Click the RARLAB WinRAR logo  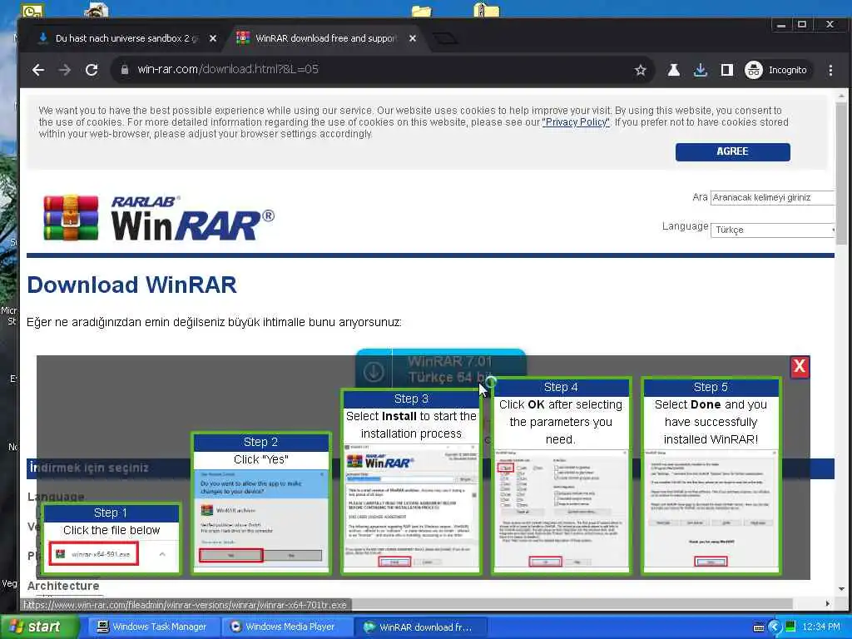coord(159,217)
